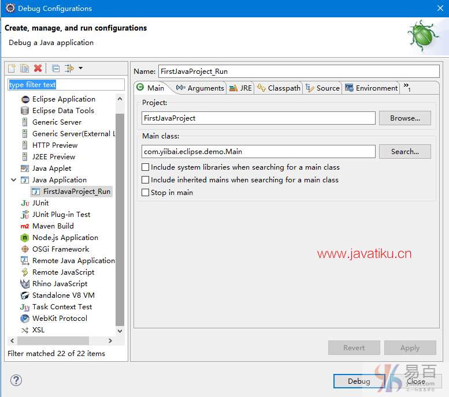This screenshot has width=449, height=397.
Task: Select the Standalone V8 VM entry
Action: tap(64, 295)
